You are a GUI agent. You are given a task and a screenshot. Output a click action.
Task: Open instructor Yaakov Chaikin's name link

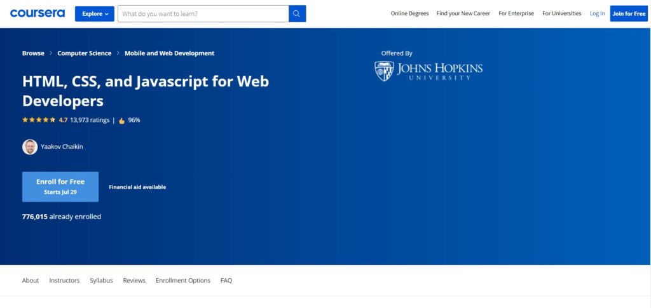coord(62,147)
